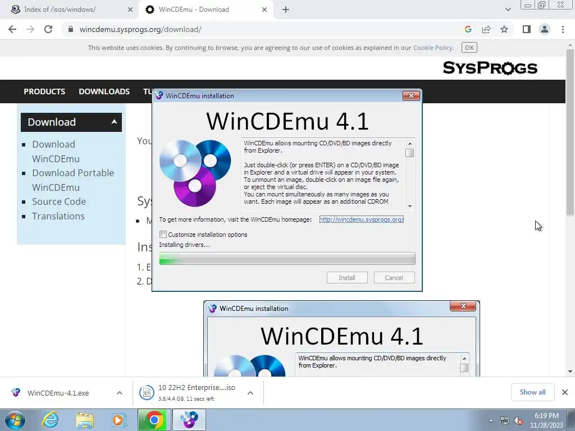Image resolution: width=575 pixels, height=431 pixels.
Task: Open the DOWNLOADS menu
Action: tap(104, 91)
